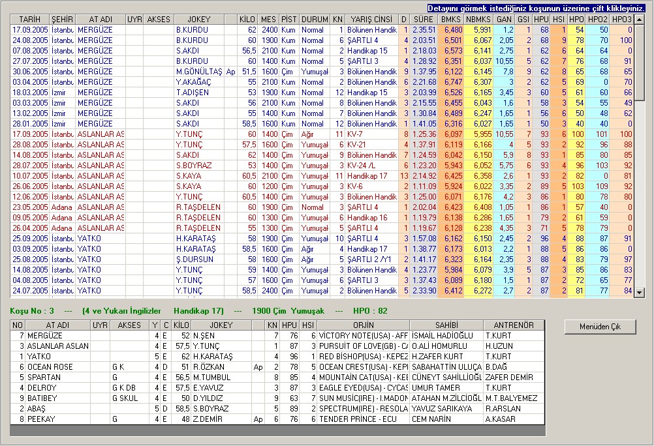The width and height of the screenshot is (654, 446).
Task: Click the HPO : 82 race label
Action: coord(370,311)
